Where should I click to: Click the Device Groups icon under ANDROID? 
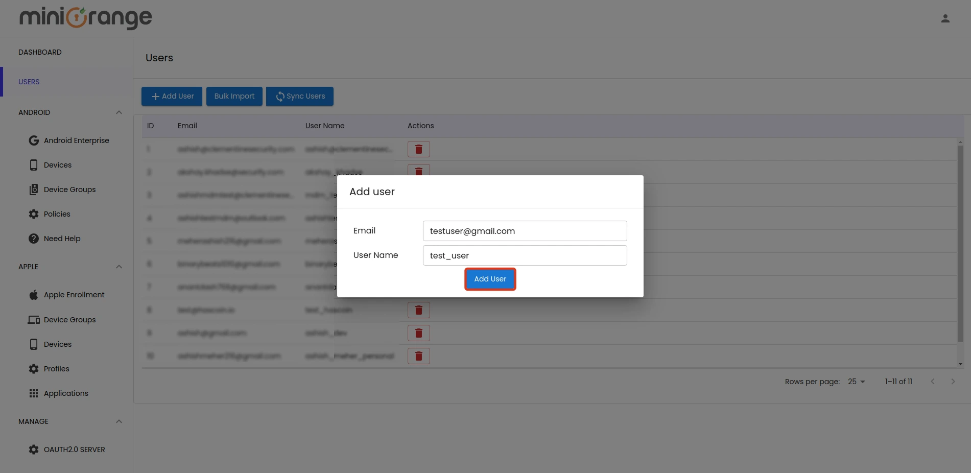tap(34, 189)
